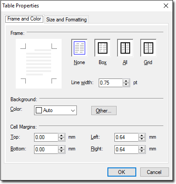The width and height of the screenshot is (176, 184).
Task: Apply the All borders frame icon
Action: [125, 48]
